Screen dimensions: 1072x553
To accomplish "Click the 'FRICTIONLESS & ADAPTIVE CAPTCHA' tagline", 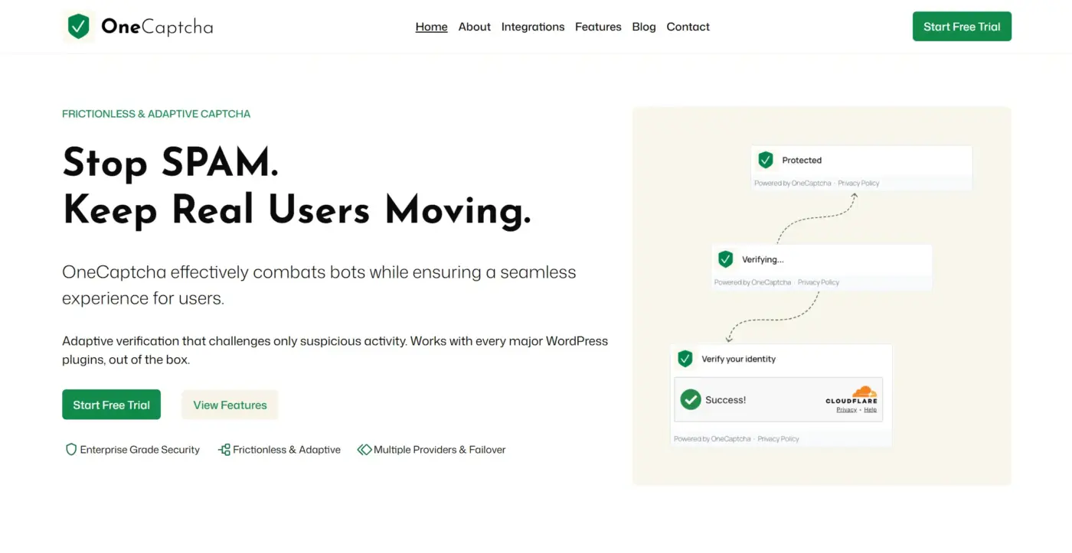I will [x=156, y=114].
